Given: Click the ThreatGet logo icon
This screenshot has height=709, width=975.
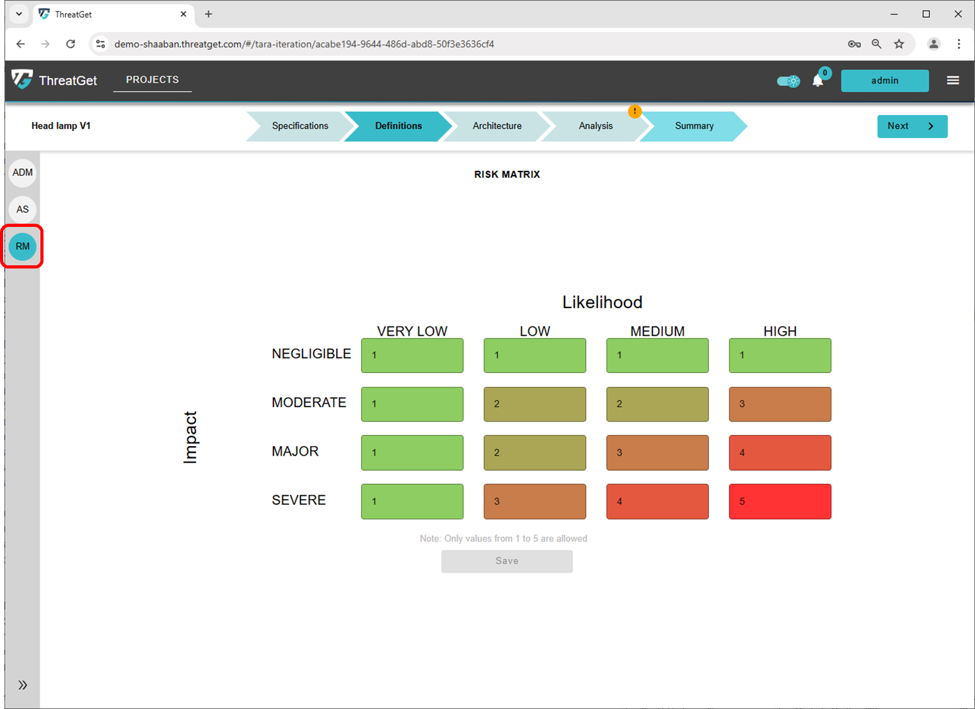Looking at the screenshot, I should [x=21, y=80].
